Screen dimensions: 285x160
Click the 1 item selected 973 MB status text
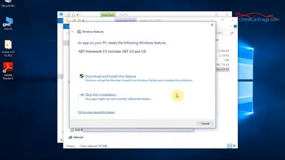point(93,146)
